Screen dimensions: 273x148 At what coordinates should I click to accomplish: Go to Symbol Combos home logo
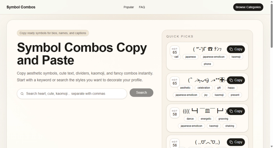[x=21, y=7]
